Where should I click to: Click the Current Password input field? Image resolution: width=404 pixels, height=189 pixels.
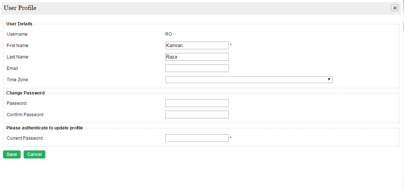[x=197, y=138]
